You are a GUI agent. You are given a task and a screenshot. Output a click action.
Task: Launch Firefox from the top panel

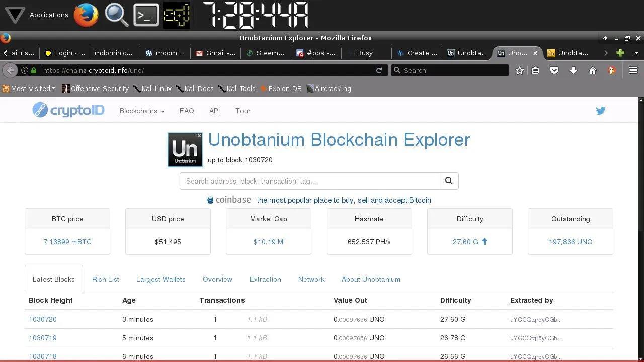click(x=86, y=15)
